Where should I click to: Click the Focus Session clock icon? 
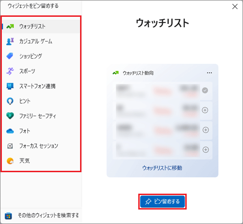(10, 146)
